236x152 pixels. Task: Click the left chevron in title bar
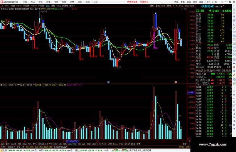222,2
